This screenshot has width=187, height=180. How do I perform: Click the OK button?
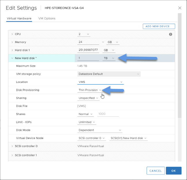click(x=174, y=171)
